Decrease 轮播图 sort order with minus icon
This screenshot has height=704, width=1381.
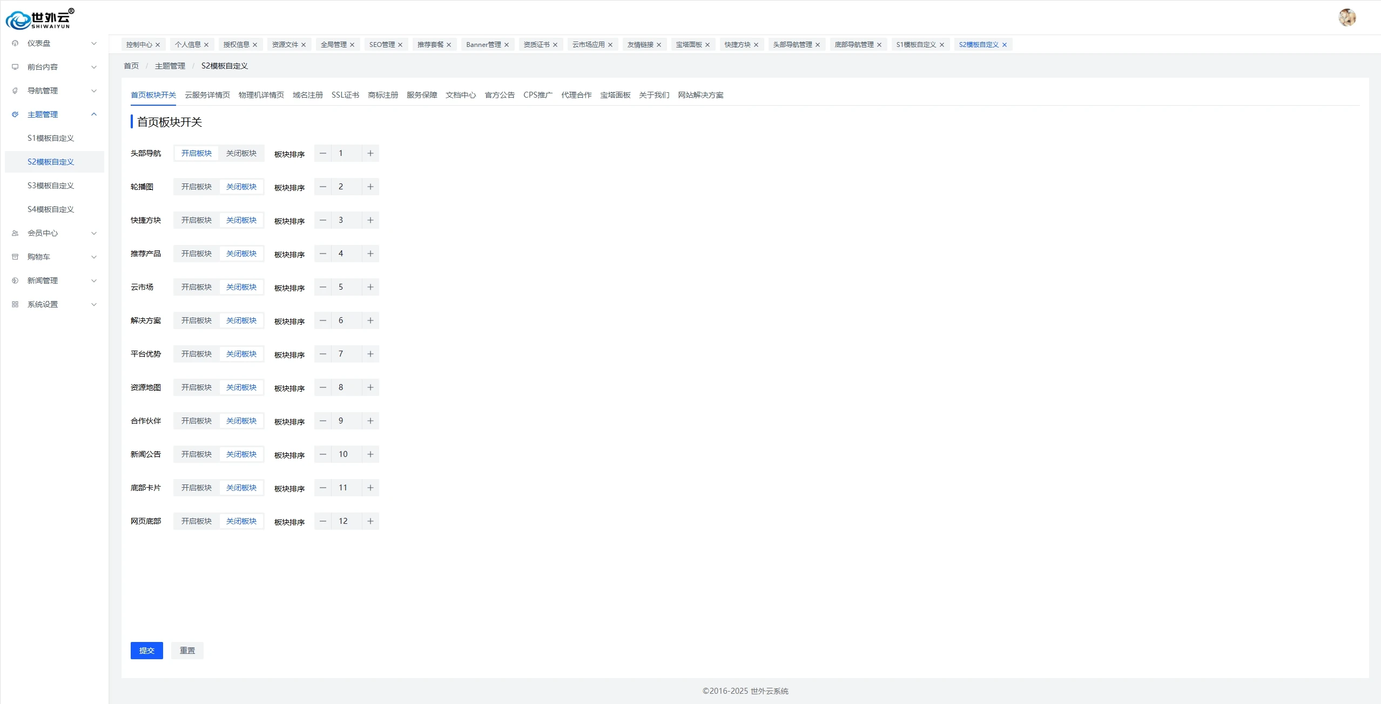point(323,187)
